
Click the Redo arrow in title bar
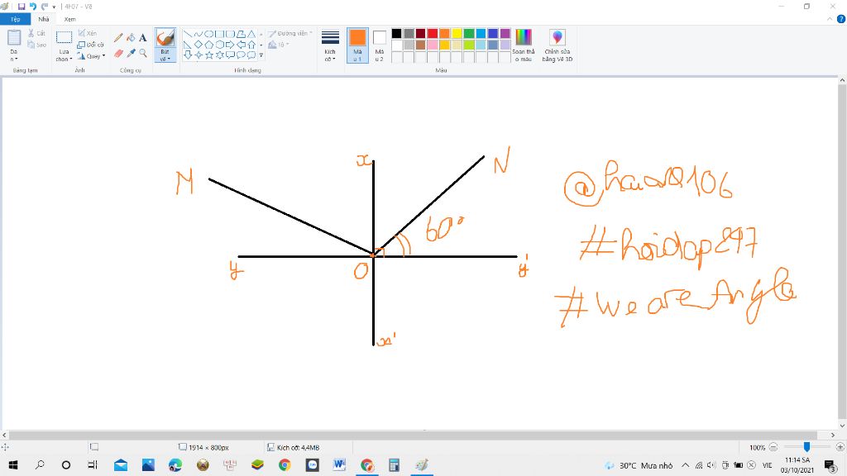point(45,7)
